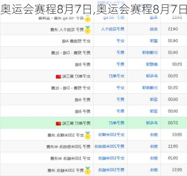Click 女子 100米蛙泳 半决赛 description
Image resolution: width=187 pixels, height=176 pixels.
click(x=71, y=158)
